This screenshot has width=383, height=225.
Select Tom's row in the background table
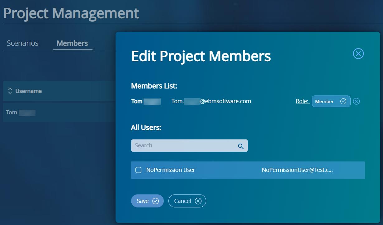(59, 112)
